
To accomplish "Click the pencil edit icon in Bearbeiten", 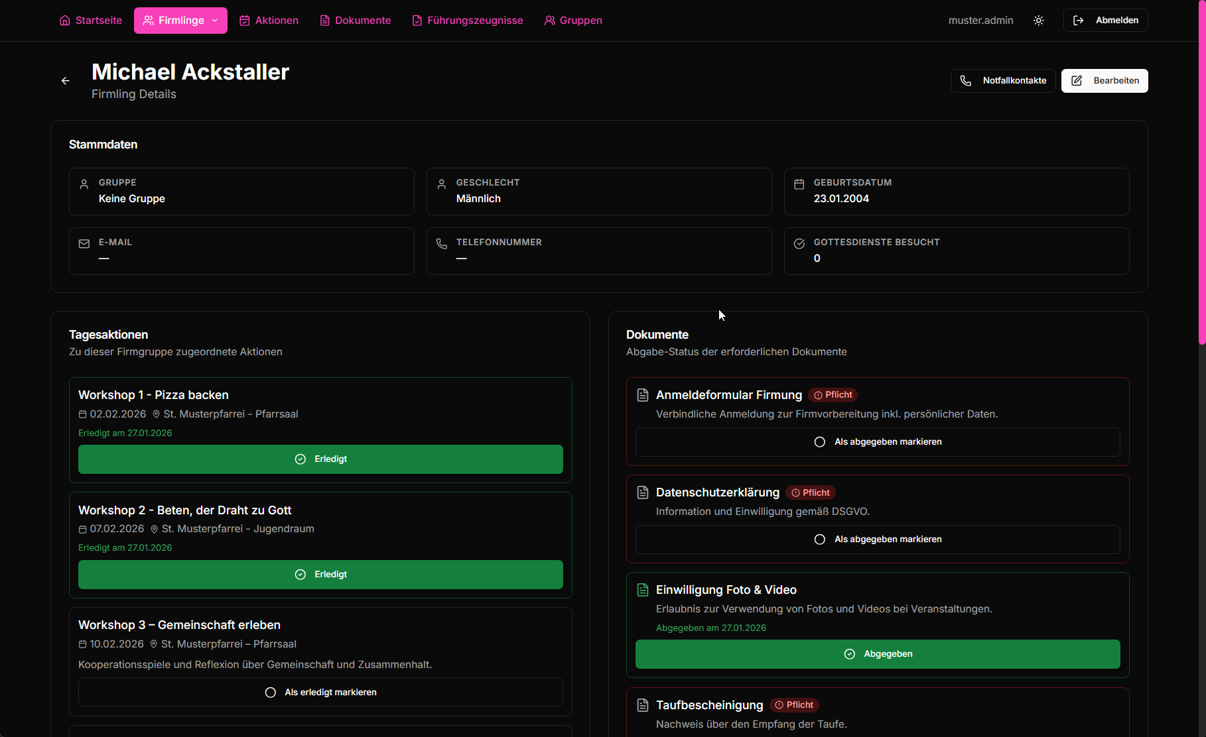I will click(x=1077, y=81).
